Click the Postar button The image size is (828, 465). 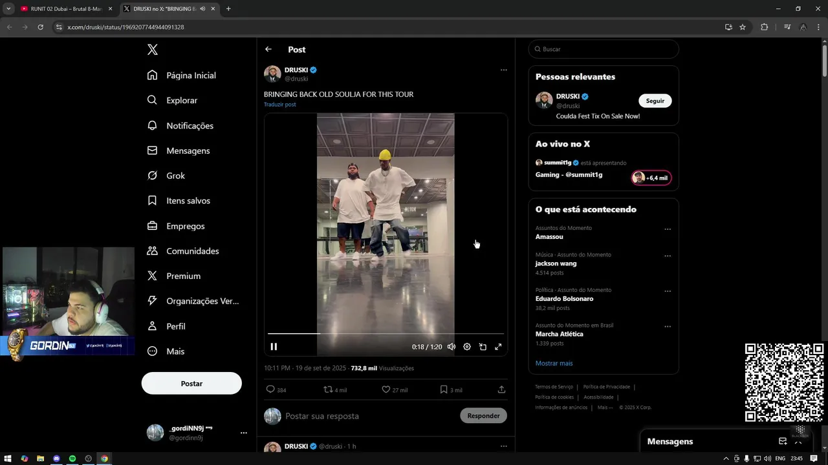[x=191, y=384]
